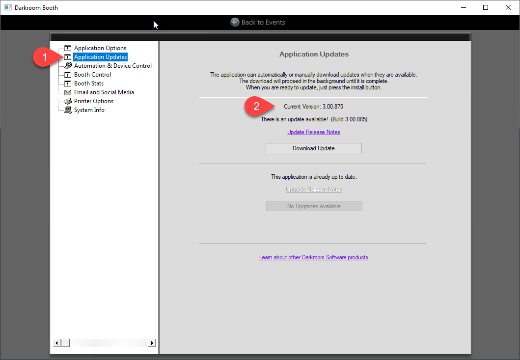The height and width of the screenshot is (360, 520).
Task: View System Info page
Action: tap(89, 110)
